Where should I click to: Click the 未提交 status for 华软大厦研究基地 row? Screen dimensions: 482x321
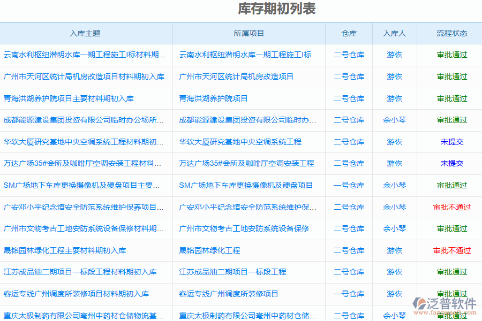pos(449,142)
